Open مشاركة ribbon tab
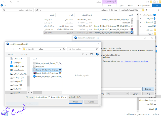The image size is (161, 116). pos(131,6)
